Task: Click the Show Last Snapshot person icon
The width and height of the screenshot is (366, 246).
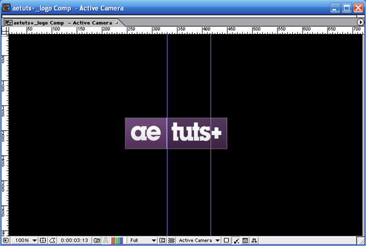Action: point(106,241)
